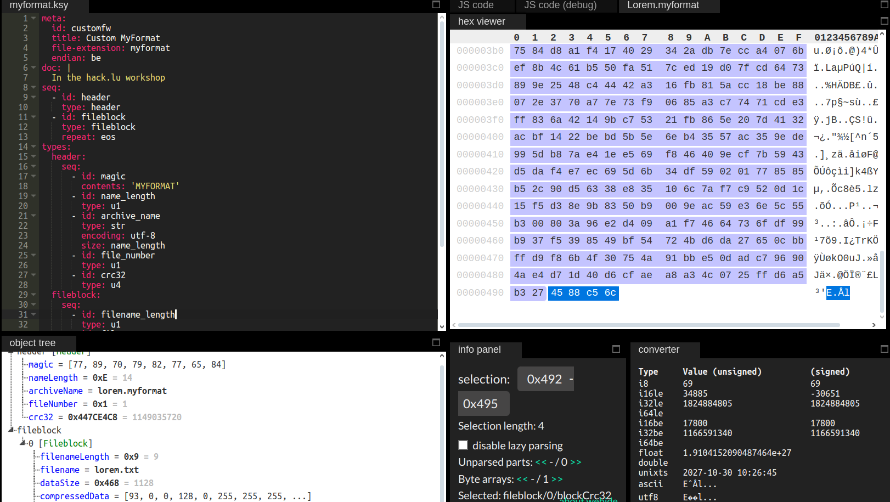Click the object tree scroll up arrow
Image resolution: width=890 pixels, height=502 pixels.
coord(442,356)
